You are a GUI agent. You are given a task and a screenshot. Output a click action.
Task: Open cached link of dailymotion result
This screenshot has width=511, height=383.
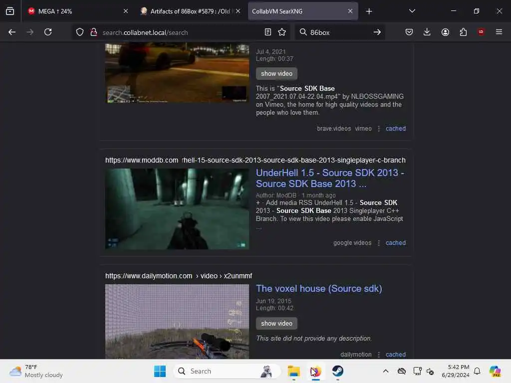[396, 355]
